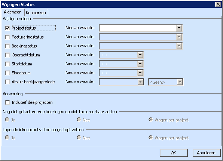Open the Startdatum date dropdown arrow

pos(140,64)
